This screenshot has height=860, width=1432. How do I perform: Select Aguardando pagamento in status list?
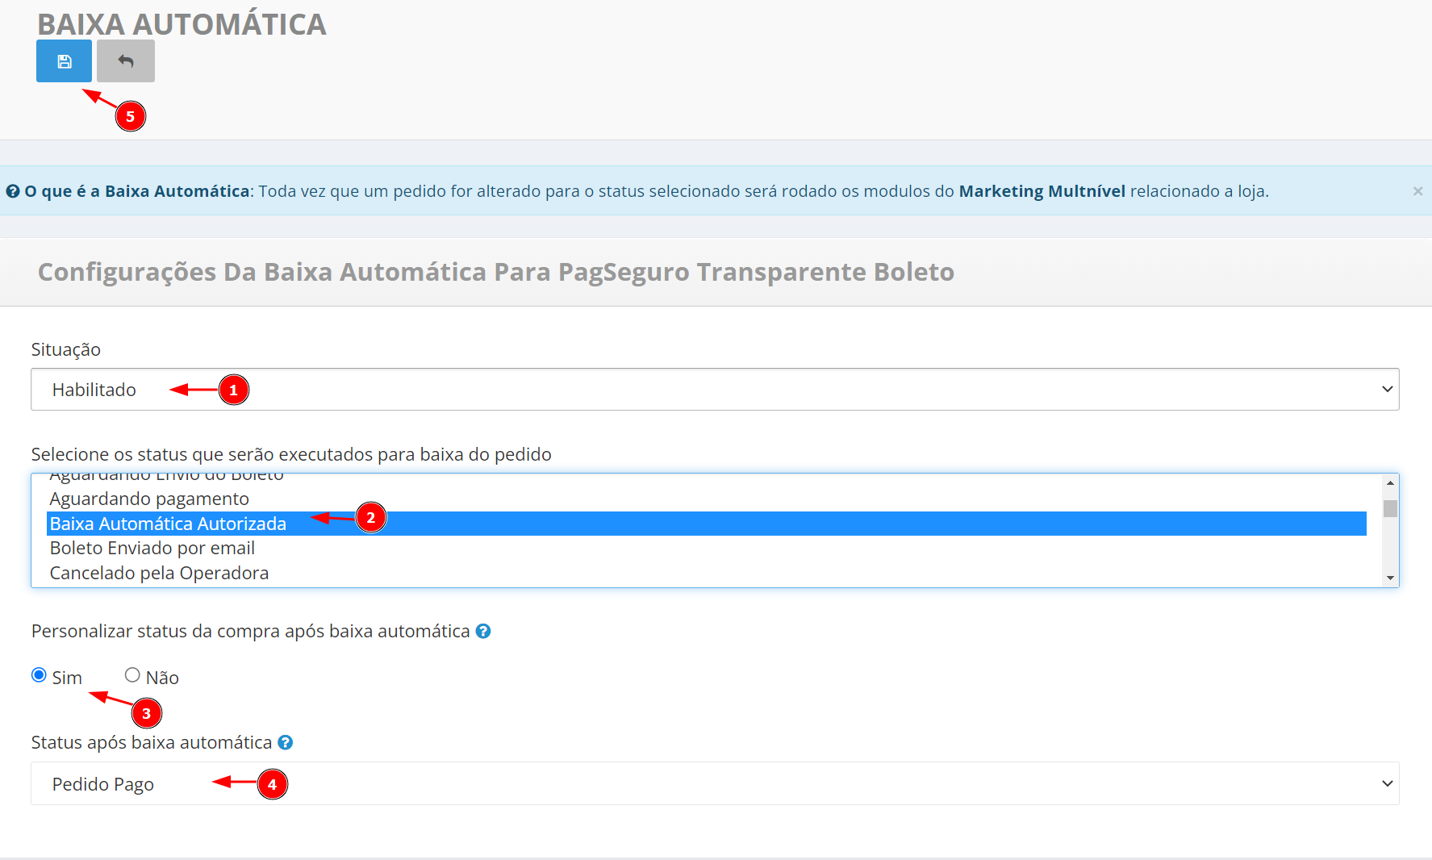click(149, 499)
